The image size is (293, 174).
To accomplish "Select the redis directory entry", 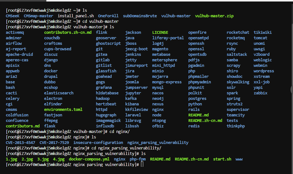I will point(194,126).
